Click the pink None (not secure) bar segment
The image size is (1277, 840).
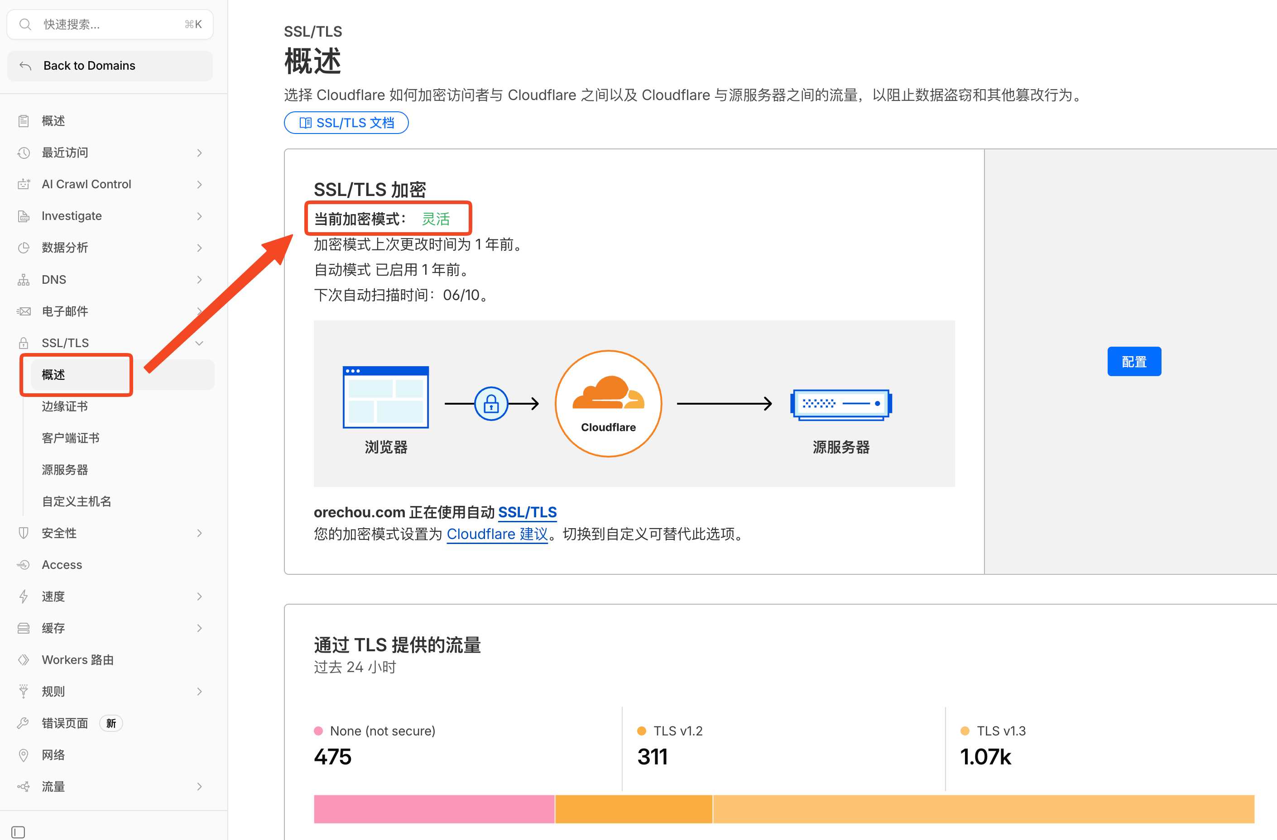click(434, 809)
